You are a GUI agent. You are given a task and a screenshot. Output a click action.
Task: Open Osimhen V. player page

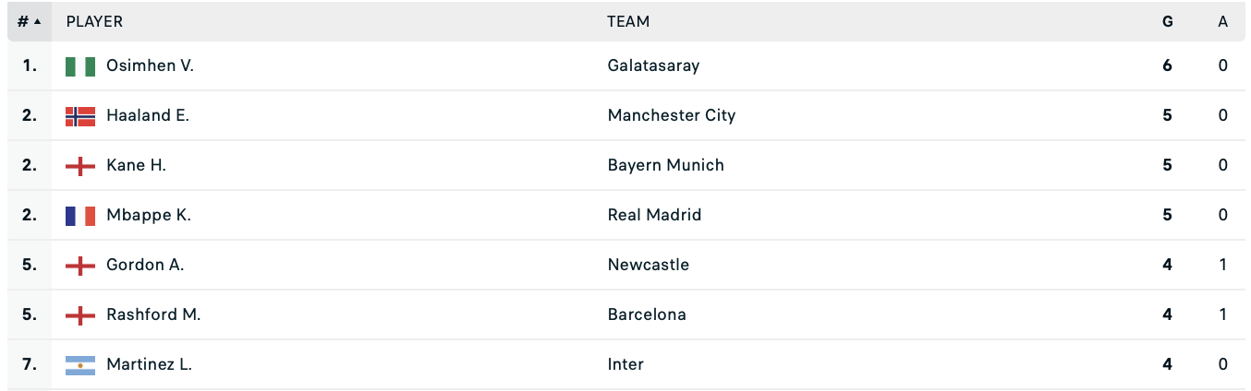click(150, 66)
